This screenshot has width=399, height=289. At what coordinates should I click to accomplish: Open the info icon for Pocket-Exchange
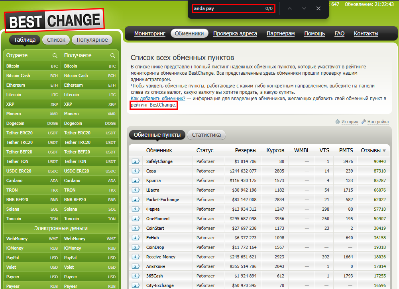point(136,200)
